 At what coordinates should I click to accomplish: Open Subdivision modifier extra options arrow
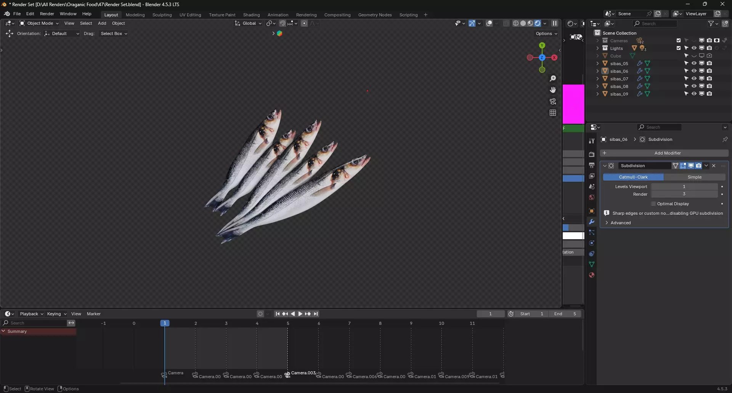[x=706, y=166]
